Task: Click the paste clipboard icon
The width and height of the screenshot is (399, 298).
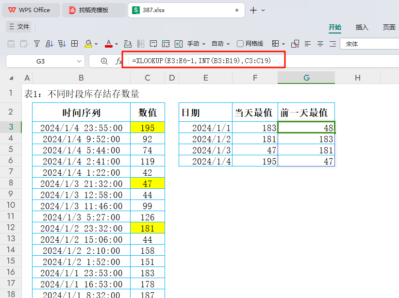Action: point(24,44)
